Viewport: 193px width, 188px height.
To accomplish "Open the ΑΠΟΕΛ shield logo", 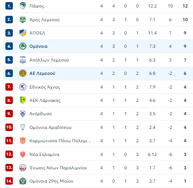I will coord(23,33).
